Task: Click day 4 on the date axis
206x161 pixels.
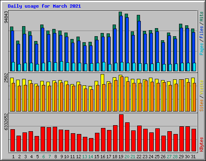Action: point(31,157)
